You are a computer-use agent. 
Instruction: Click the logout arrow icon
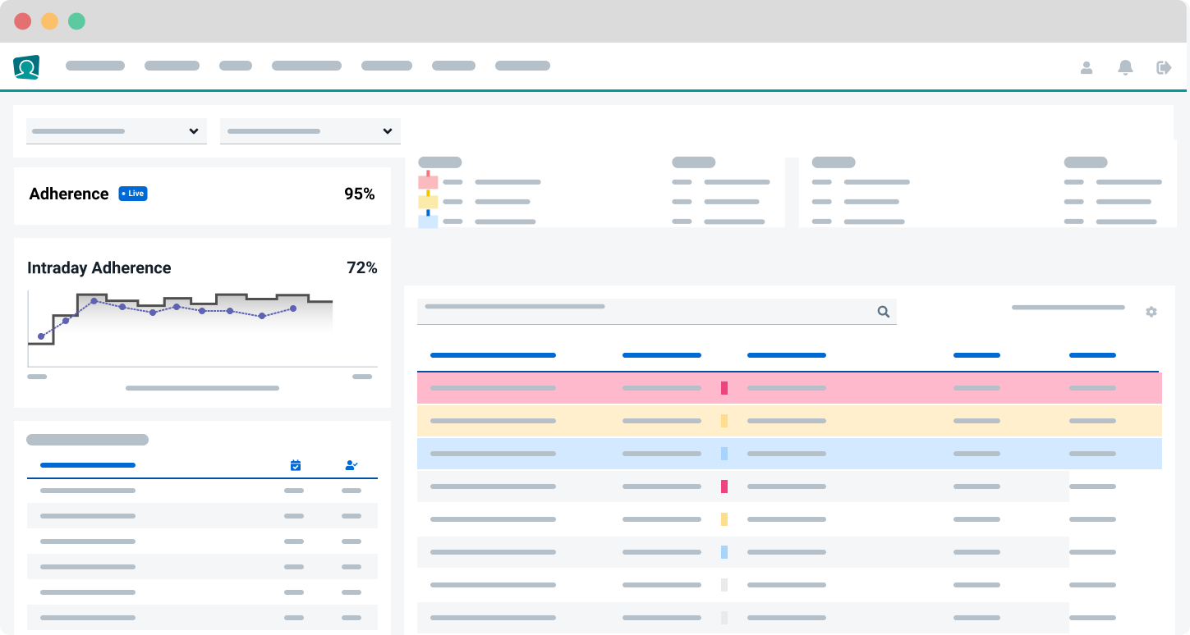coord(1164,67)
